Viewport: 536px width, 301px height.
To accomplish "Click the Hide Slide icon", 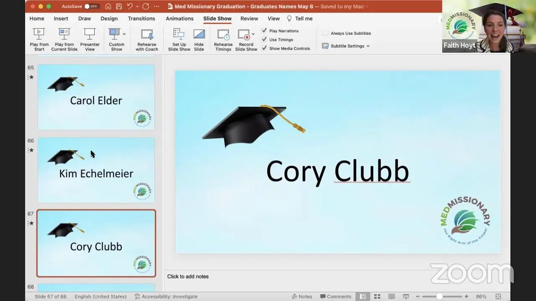I will click(199, 34).
